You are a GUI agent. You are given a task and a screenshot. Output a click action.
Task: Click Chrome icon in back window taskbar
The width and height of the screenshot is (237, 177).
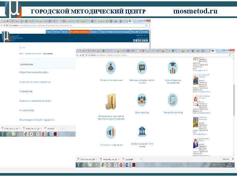click(26, 134)
